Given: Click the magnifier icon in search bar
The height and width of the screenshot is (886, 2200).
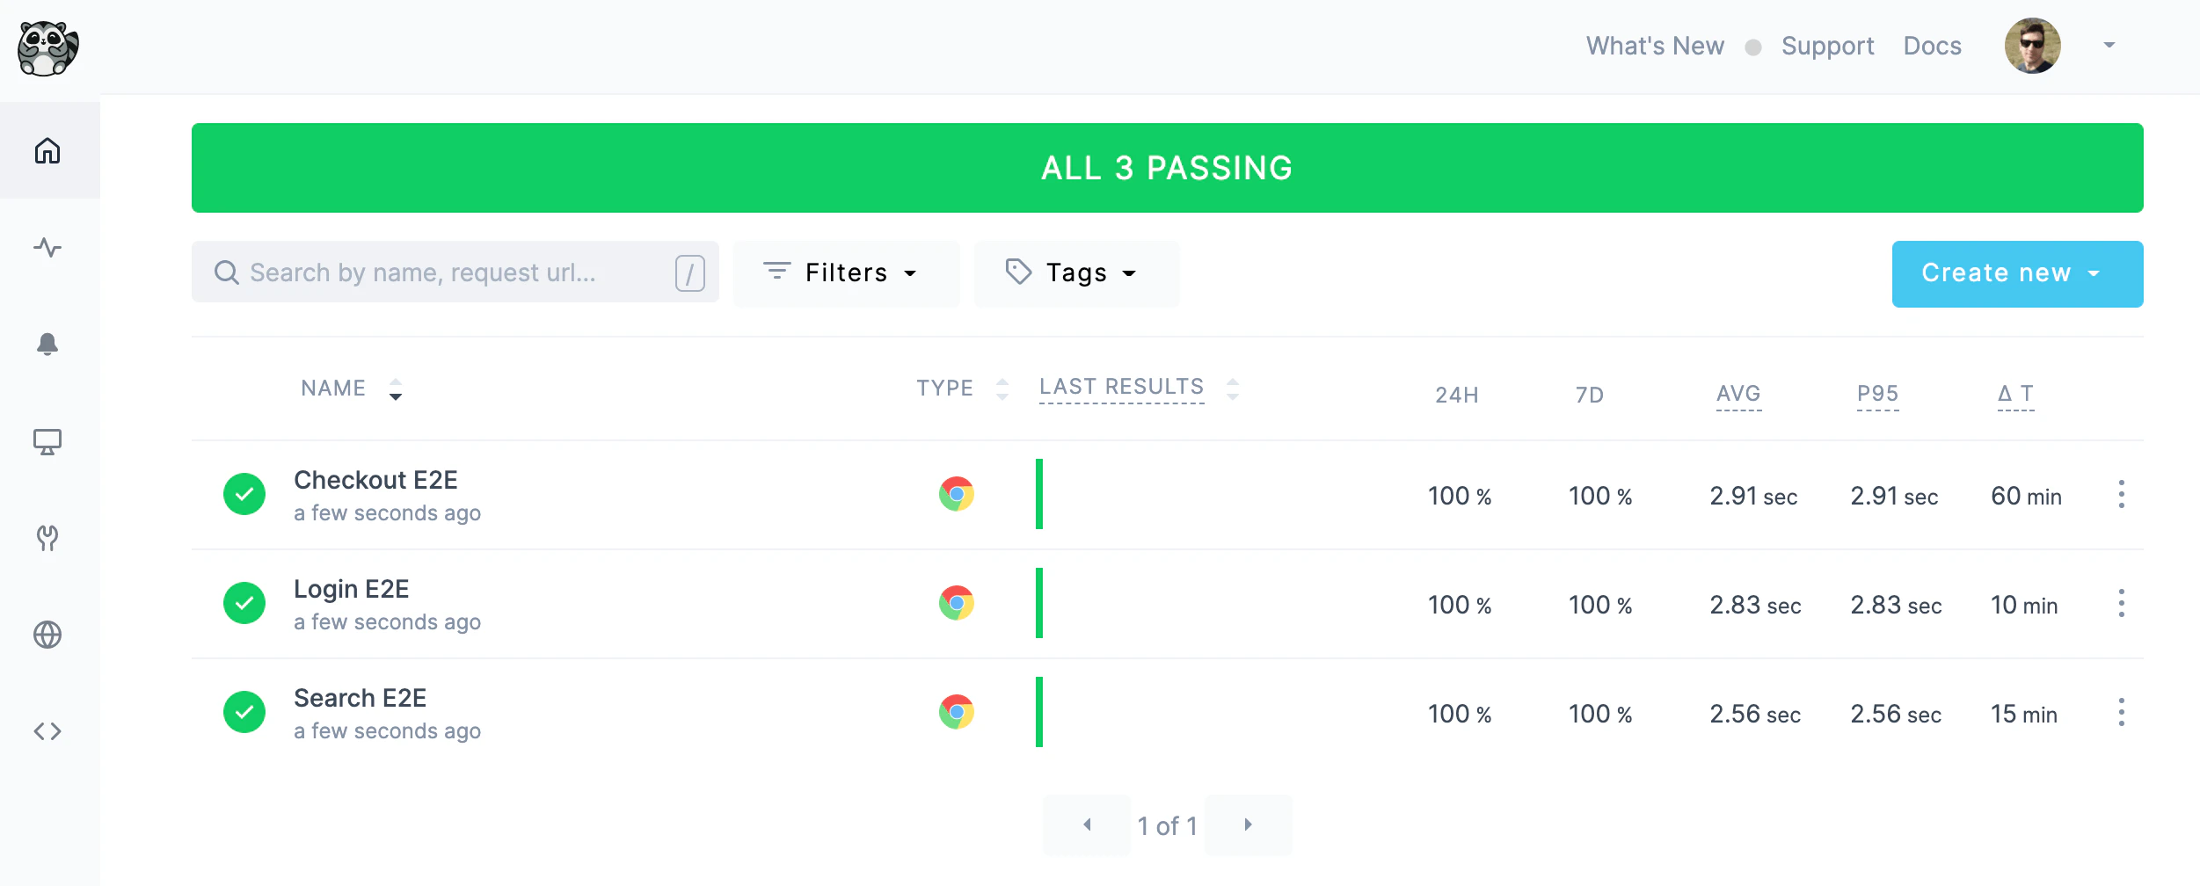Looking at the screenshot, I should pyautogui.click(x=227, y=272).
